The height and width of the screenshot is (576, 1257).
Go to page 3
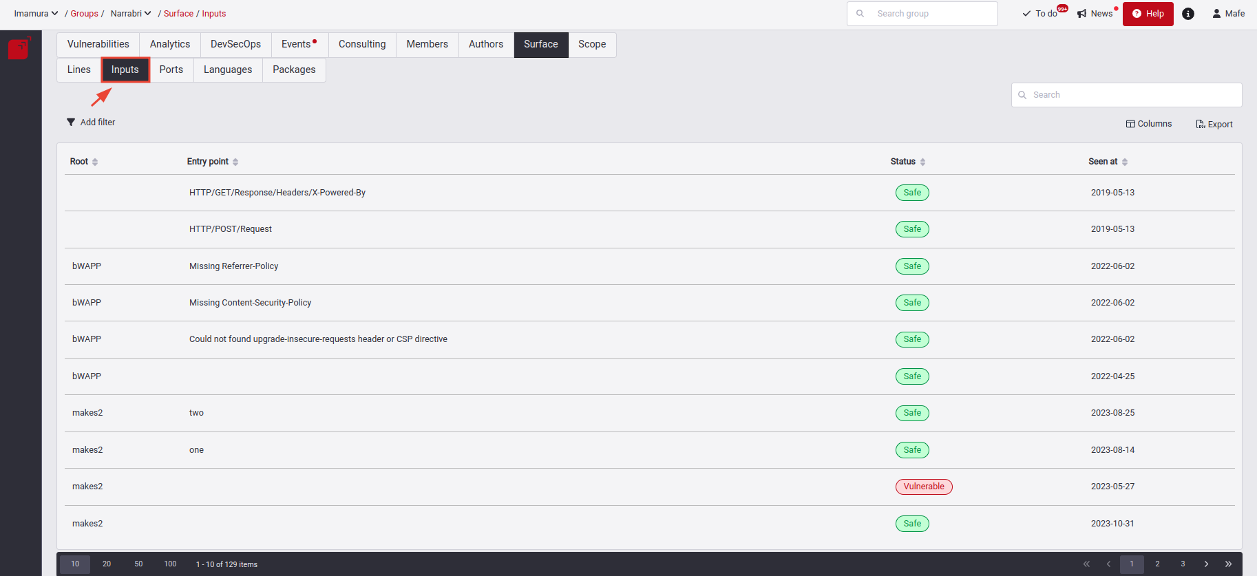pos(1183,564)
